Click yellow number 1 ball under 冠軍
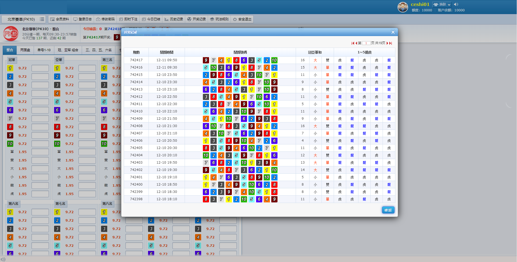 [10, 68]
